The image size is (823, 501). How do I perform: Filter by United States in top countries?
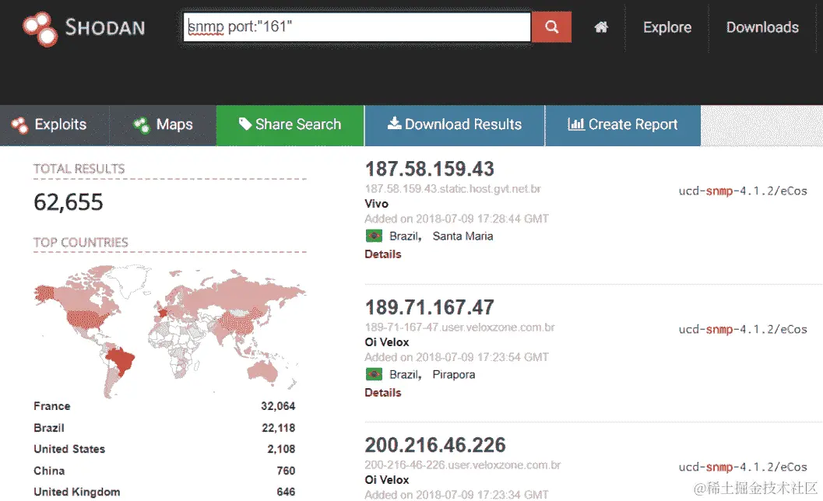pos(69,449)
